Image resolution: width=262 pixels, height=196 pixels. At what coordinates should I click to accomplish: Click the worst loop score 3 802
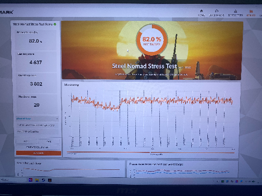[x=36, y=84]
